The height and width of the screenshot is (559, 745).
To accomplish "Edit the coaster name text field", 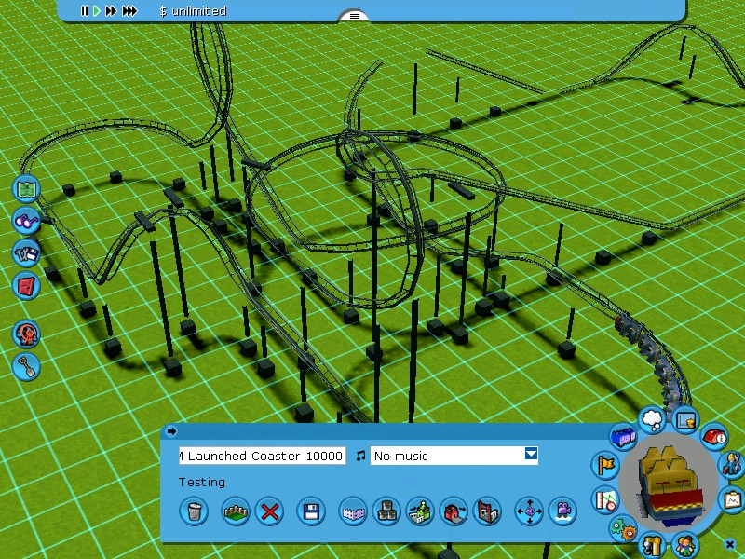I will (262, 456).
